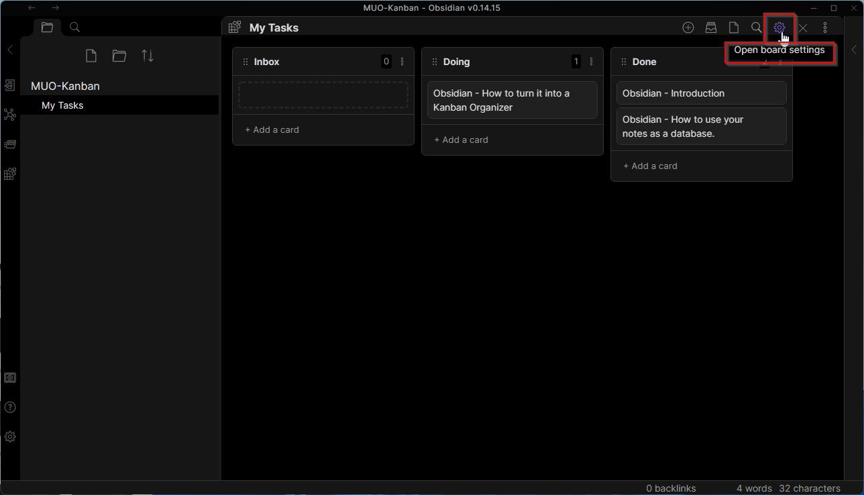Select the Kanban Organizer card

(512, 100)
